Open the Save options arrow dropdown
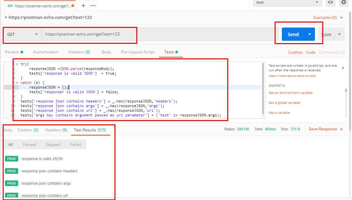Screen dimensions: 352x200 click(339, 34)
